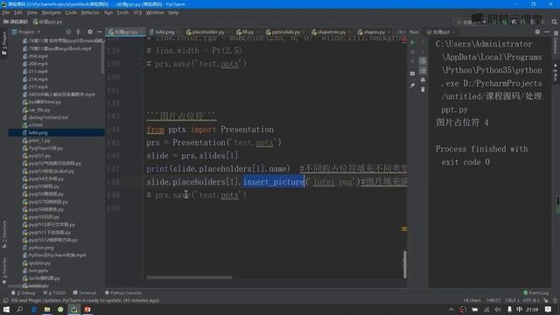Click the highlighted insert_picture text in the editor
Viewport: 560px width, 315px height.
point(274,182)
